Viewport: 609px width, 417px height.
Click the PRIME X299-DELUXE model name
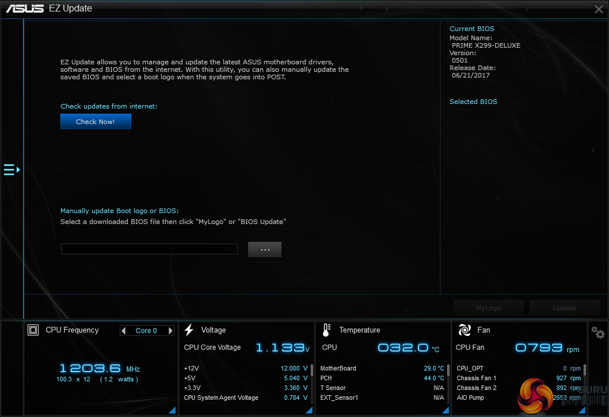click(x=486, y=45)
